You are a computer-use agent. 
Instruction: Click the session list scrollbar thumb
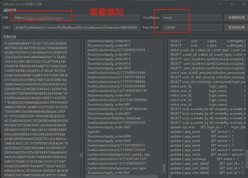[81, 155]
